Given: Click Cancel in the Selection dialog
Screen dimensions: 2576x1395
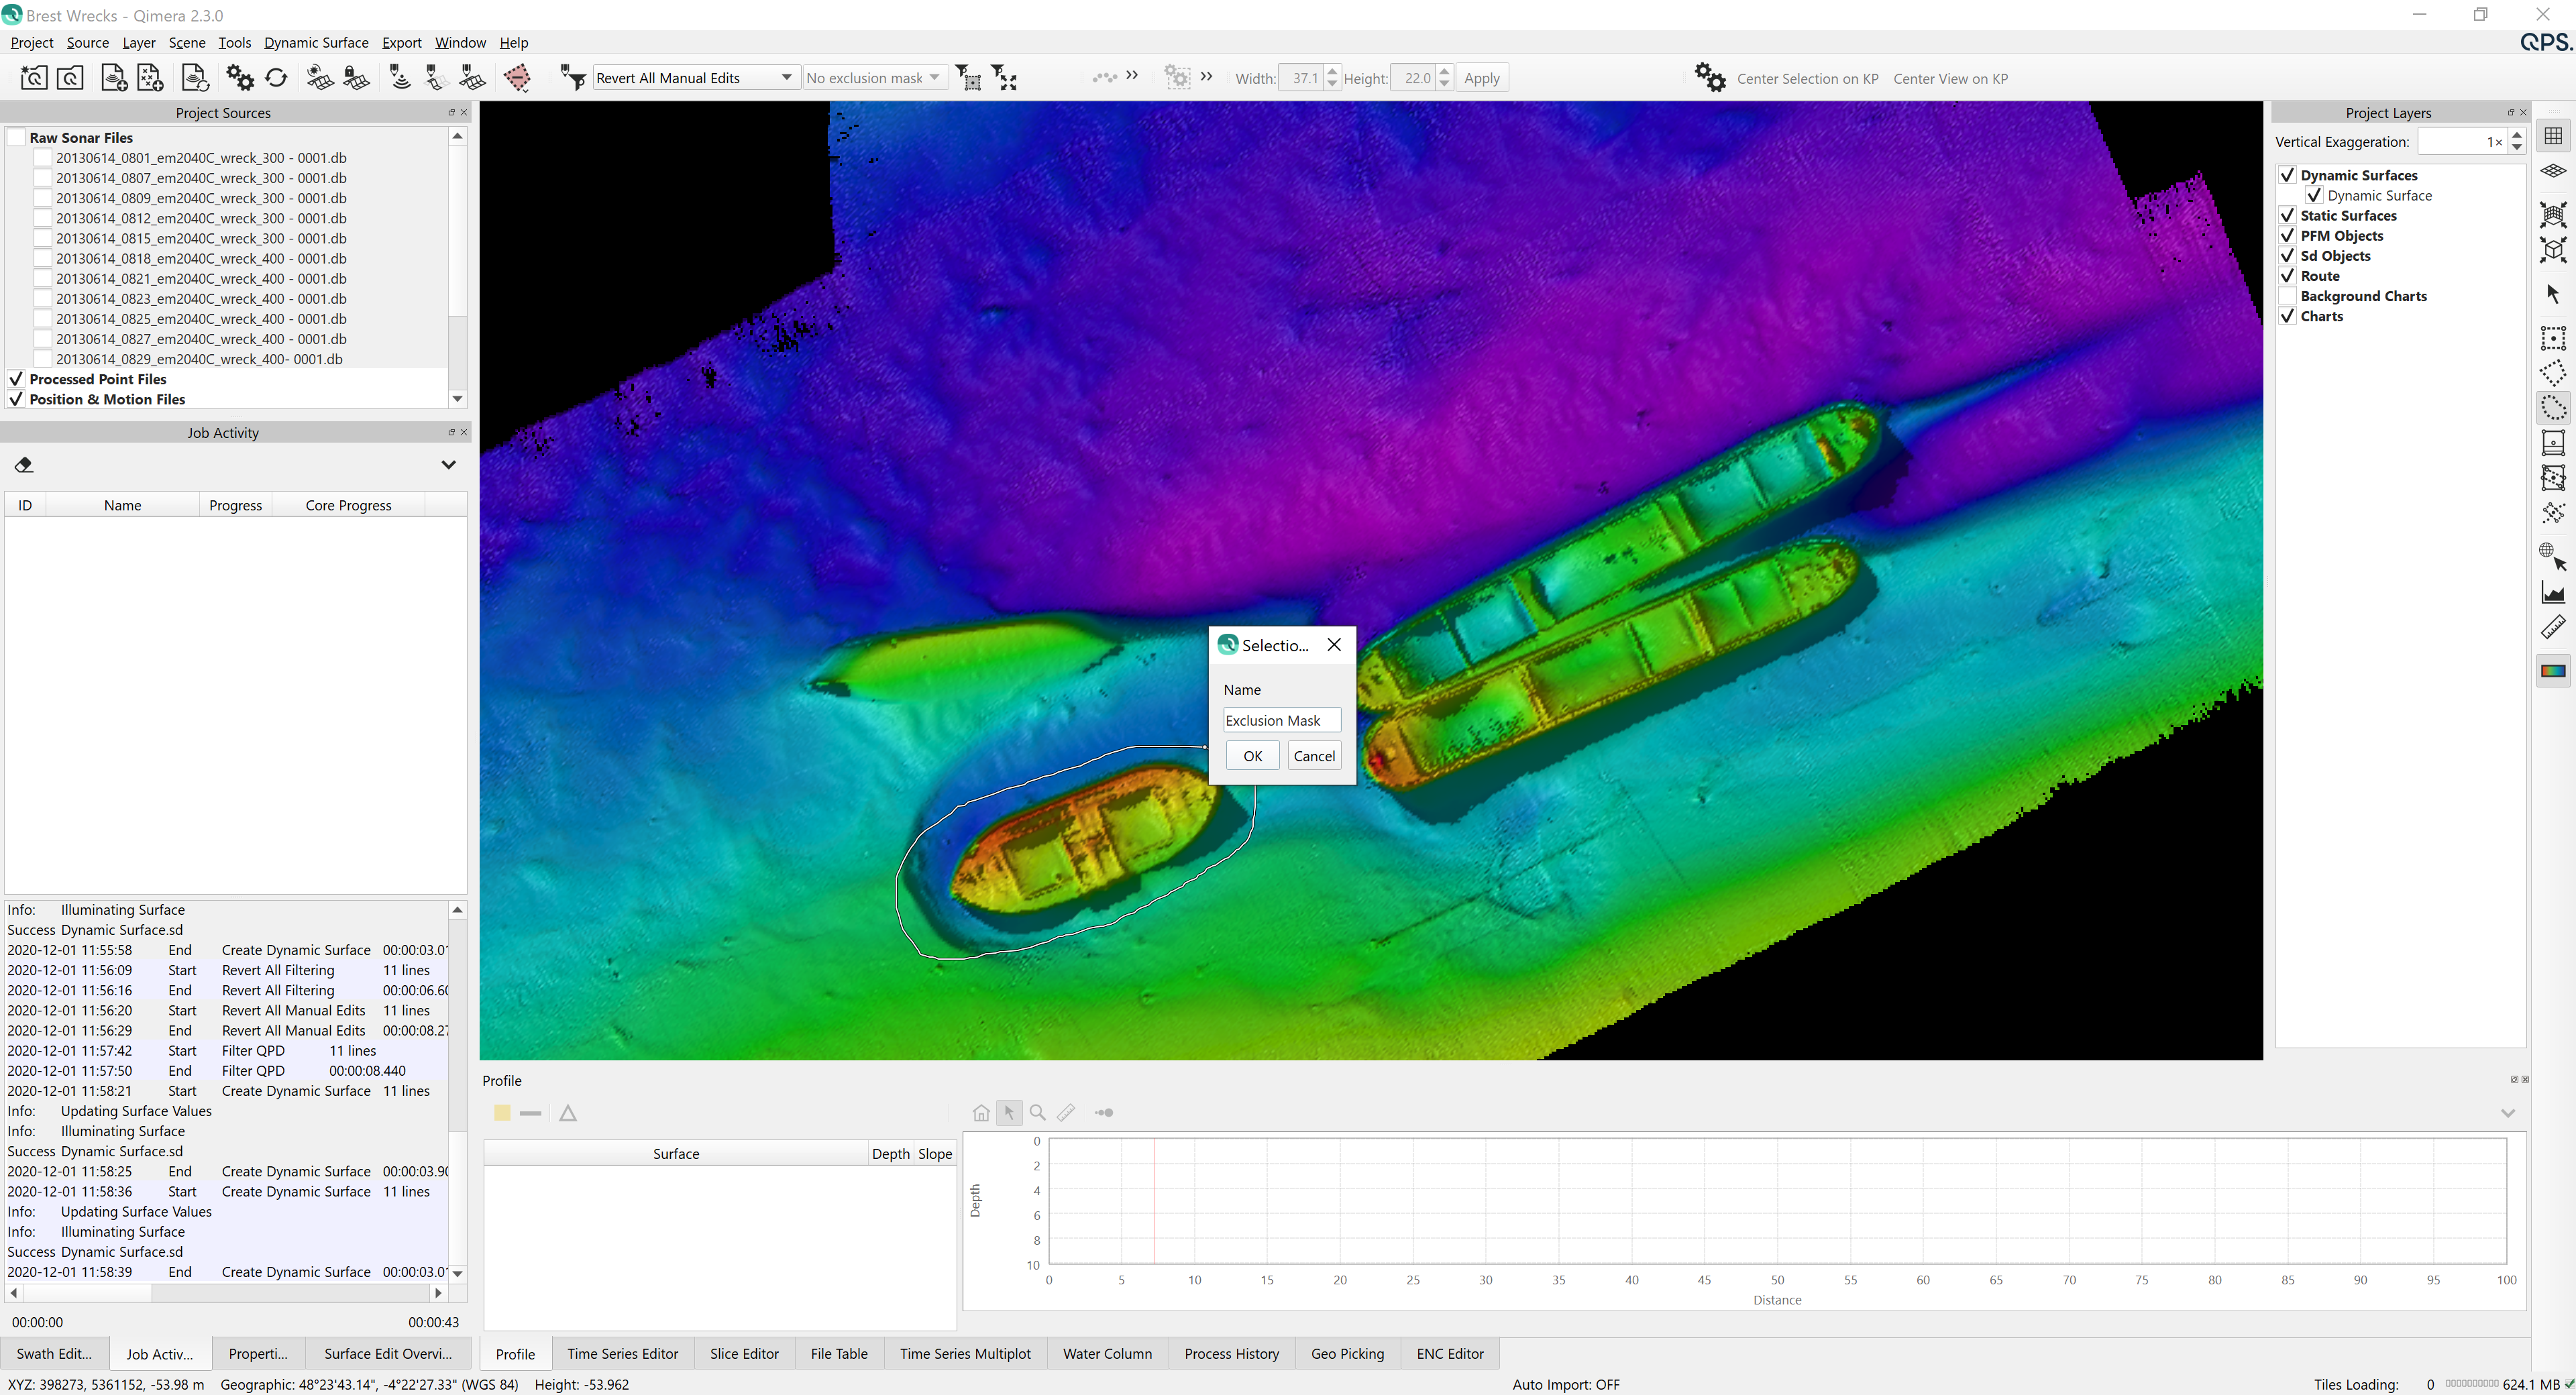Looking at the screenshot, I should pyautogui.click(x=1314, y=756).
